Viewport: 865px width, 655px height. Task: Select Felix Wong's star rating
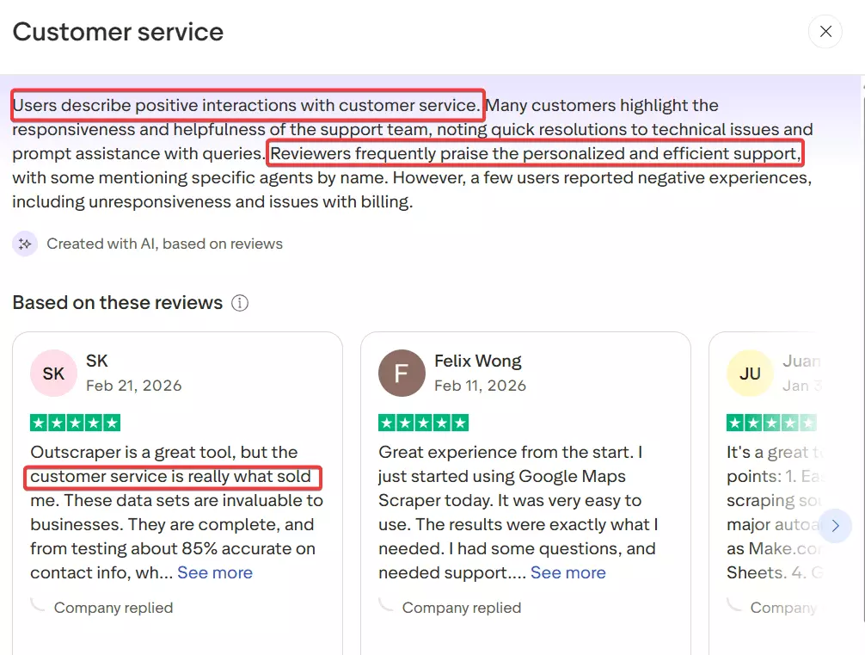pyautogui.click(x=423, y=422)
